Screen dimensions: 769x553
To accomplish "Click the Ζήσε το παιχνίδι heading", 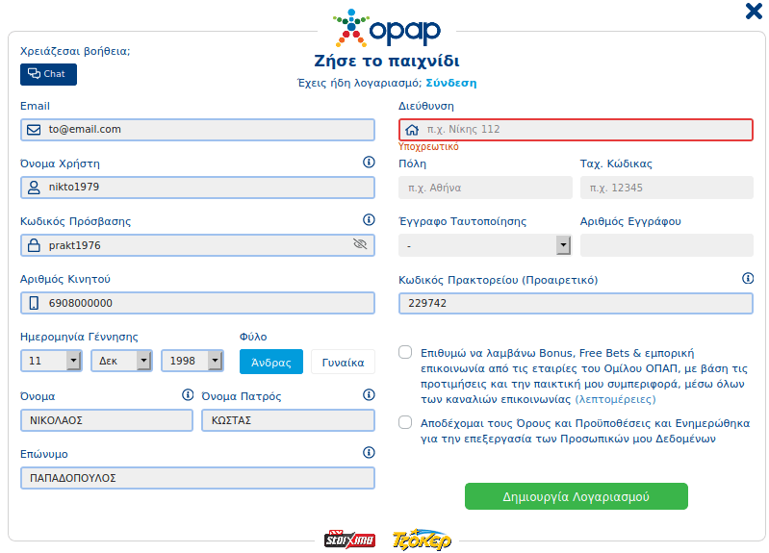I will click(x=387, y=61).
